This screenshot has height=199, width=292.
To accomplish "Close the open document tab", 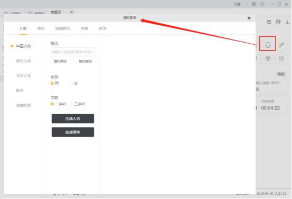I will (x=72, y=12).
